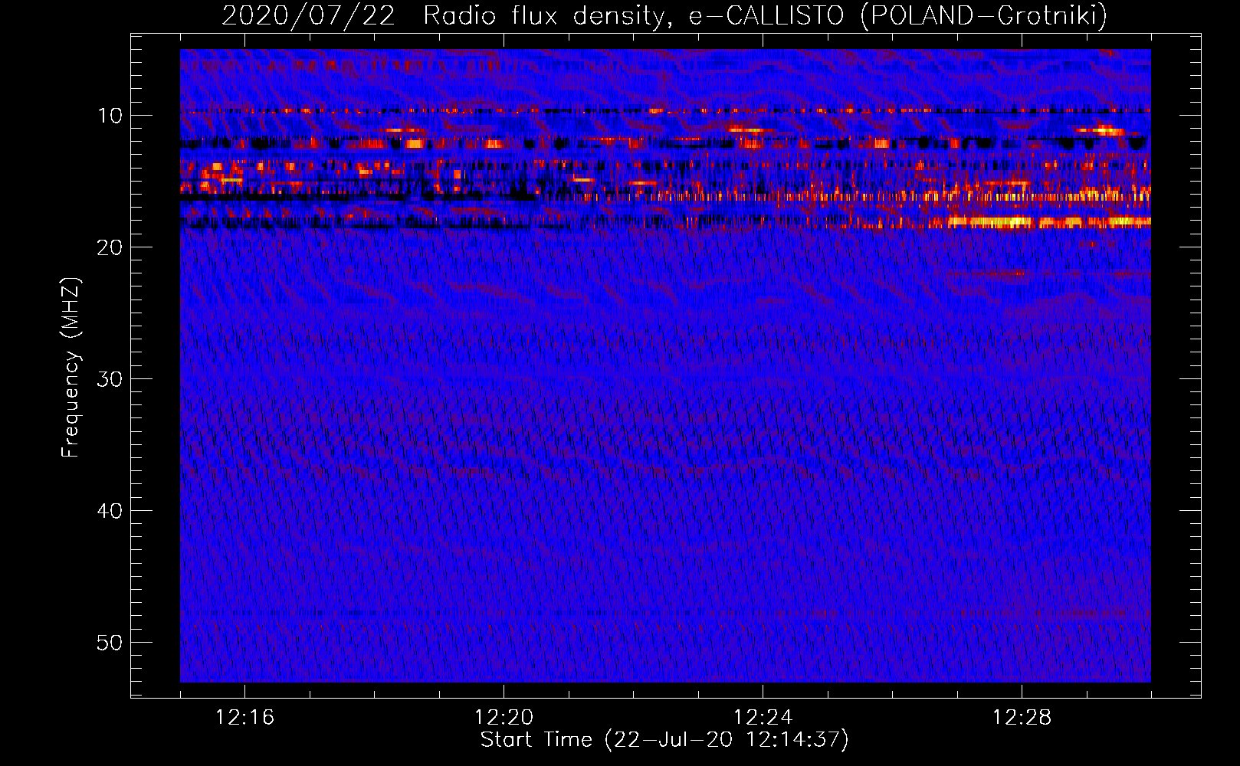This screenshot has height=766, width=1240.
Task: Click the plot title '2020/07/22 Radio flux density'
Action: 664,15
